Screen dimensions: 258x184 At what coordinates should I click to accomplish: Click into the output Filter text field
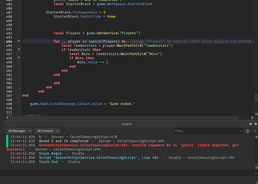[206, 131]
